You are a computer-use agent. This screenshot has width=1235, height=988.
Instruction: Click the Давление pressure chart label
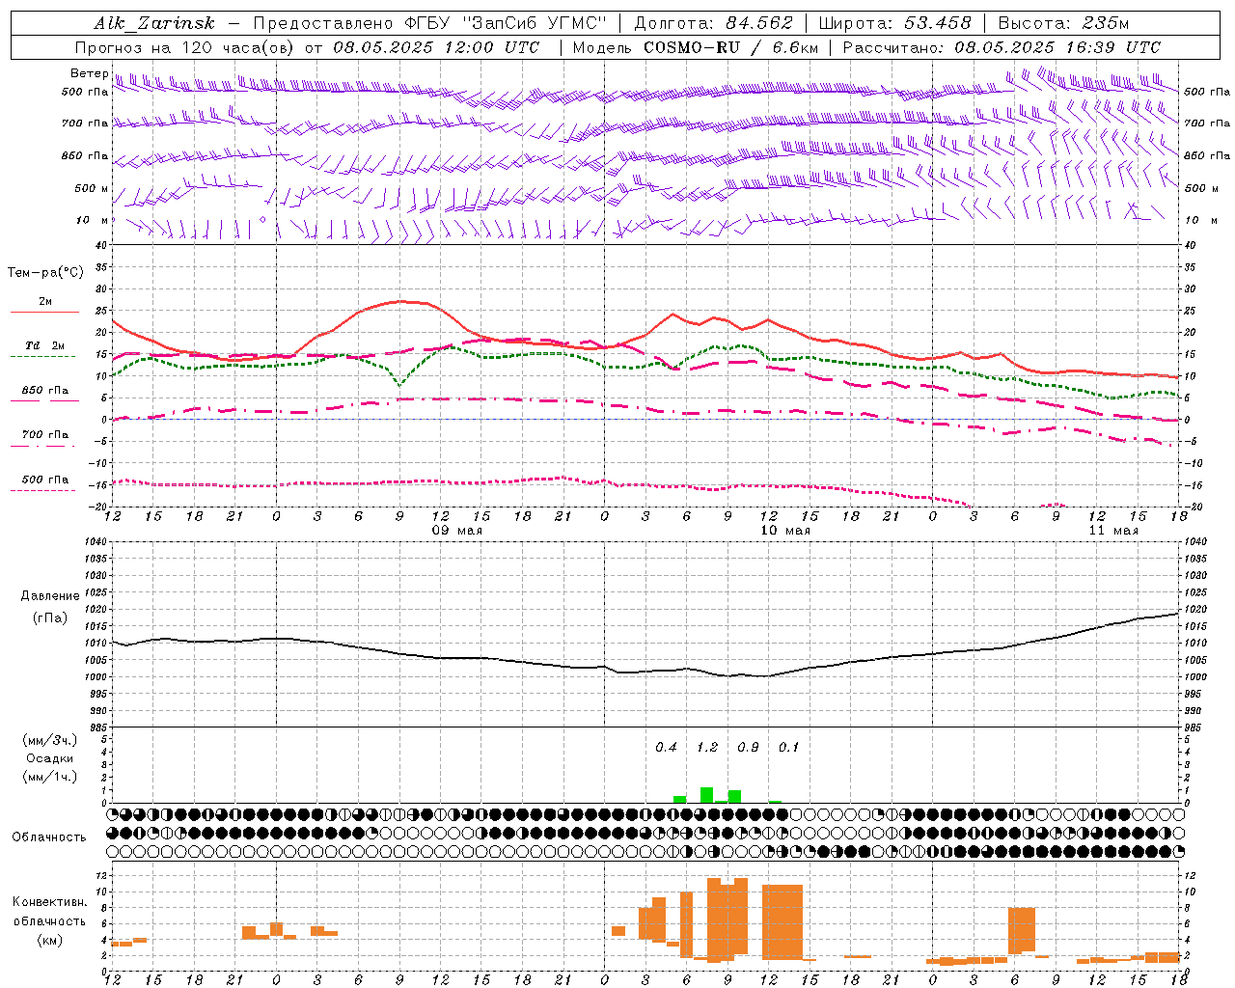pos(50,596)
